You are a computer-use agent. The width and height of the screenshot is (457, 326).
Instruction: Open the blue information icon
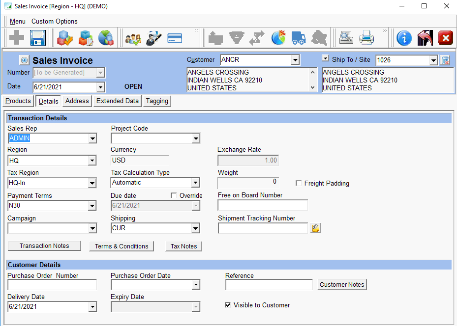point(404,38)
